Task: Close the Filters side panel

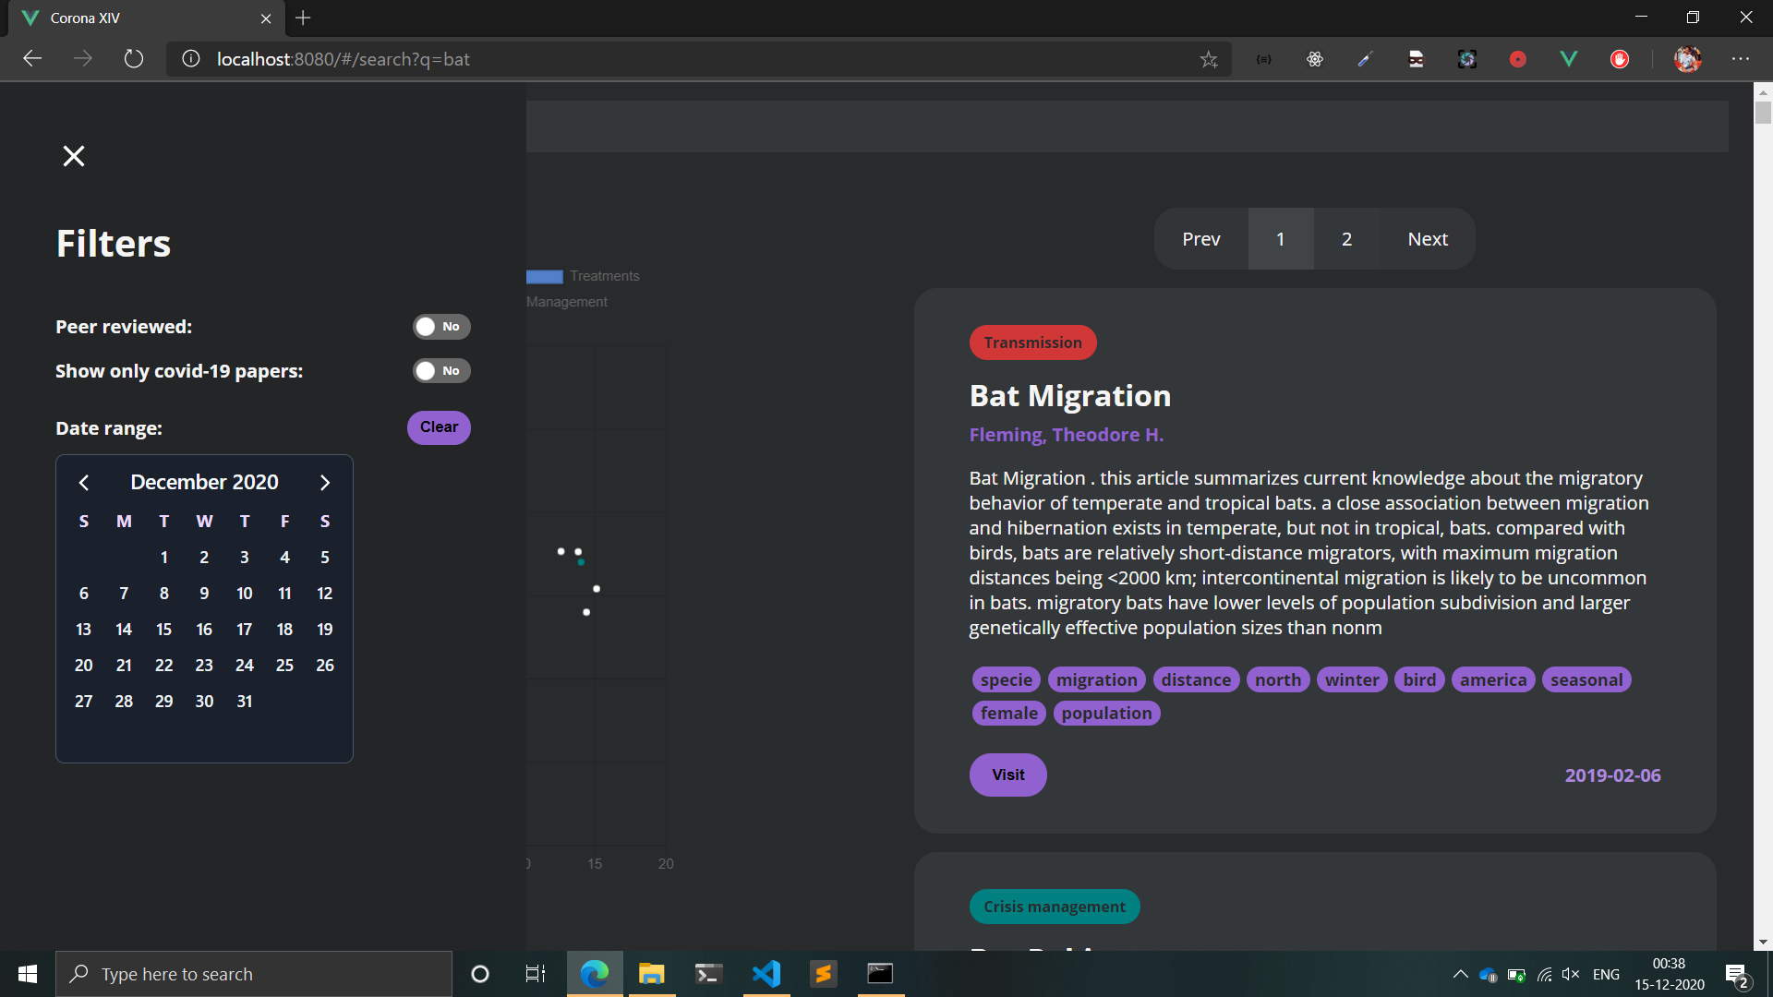Action: pos(74,156)
